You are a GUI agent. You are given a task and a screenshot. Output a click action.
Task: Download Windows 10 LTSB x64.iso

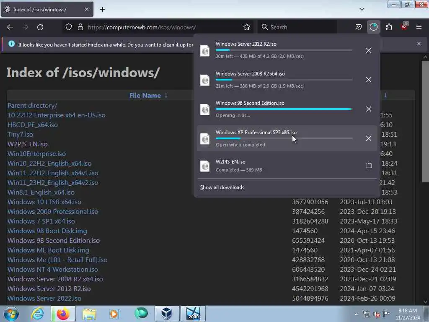[44, 202]
